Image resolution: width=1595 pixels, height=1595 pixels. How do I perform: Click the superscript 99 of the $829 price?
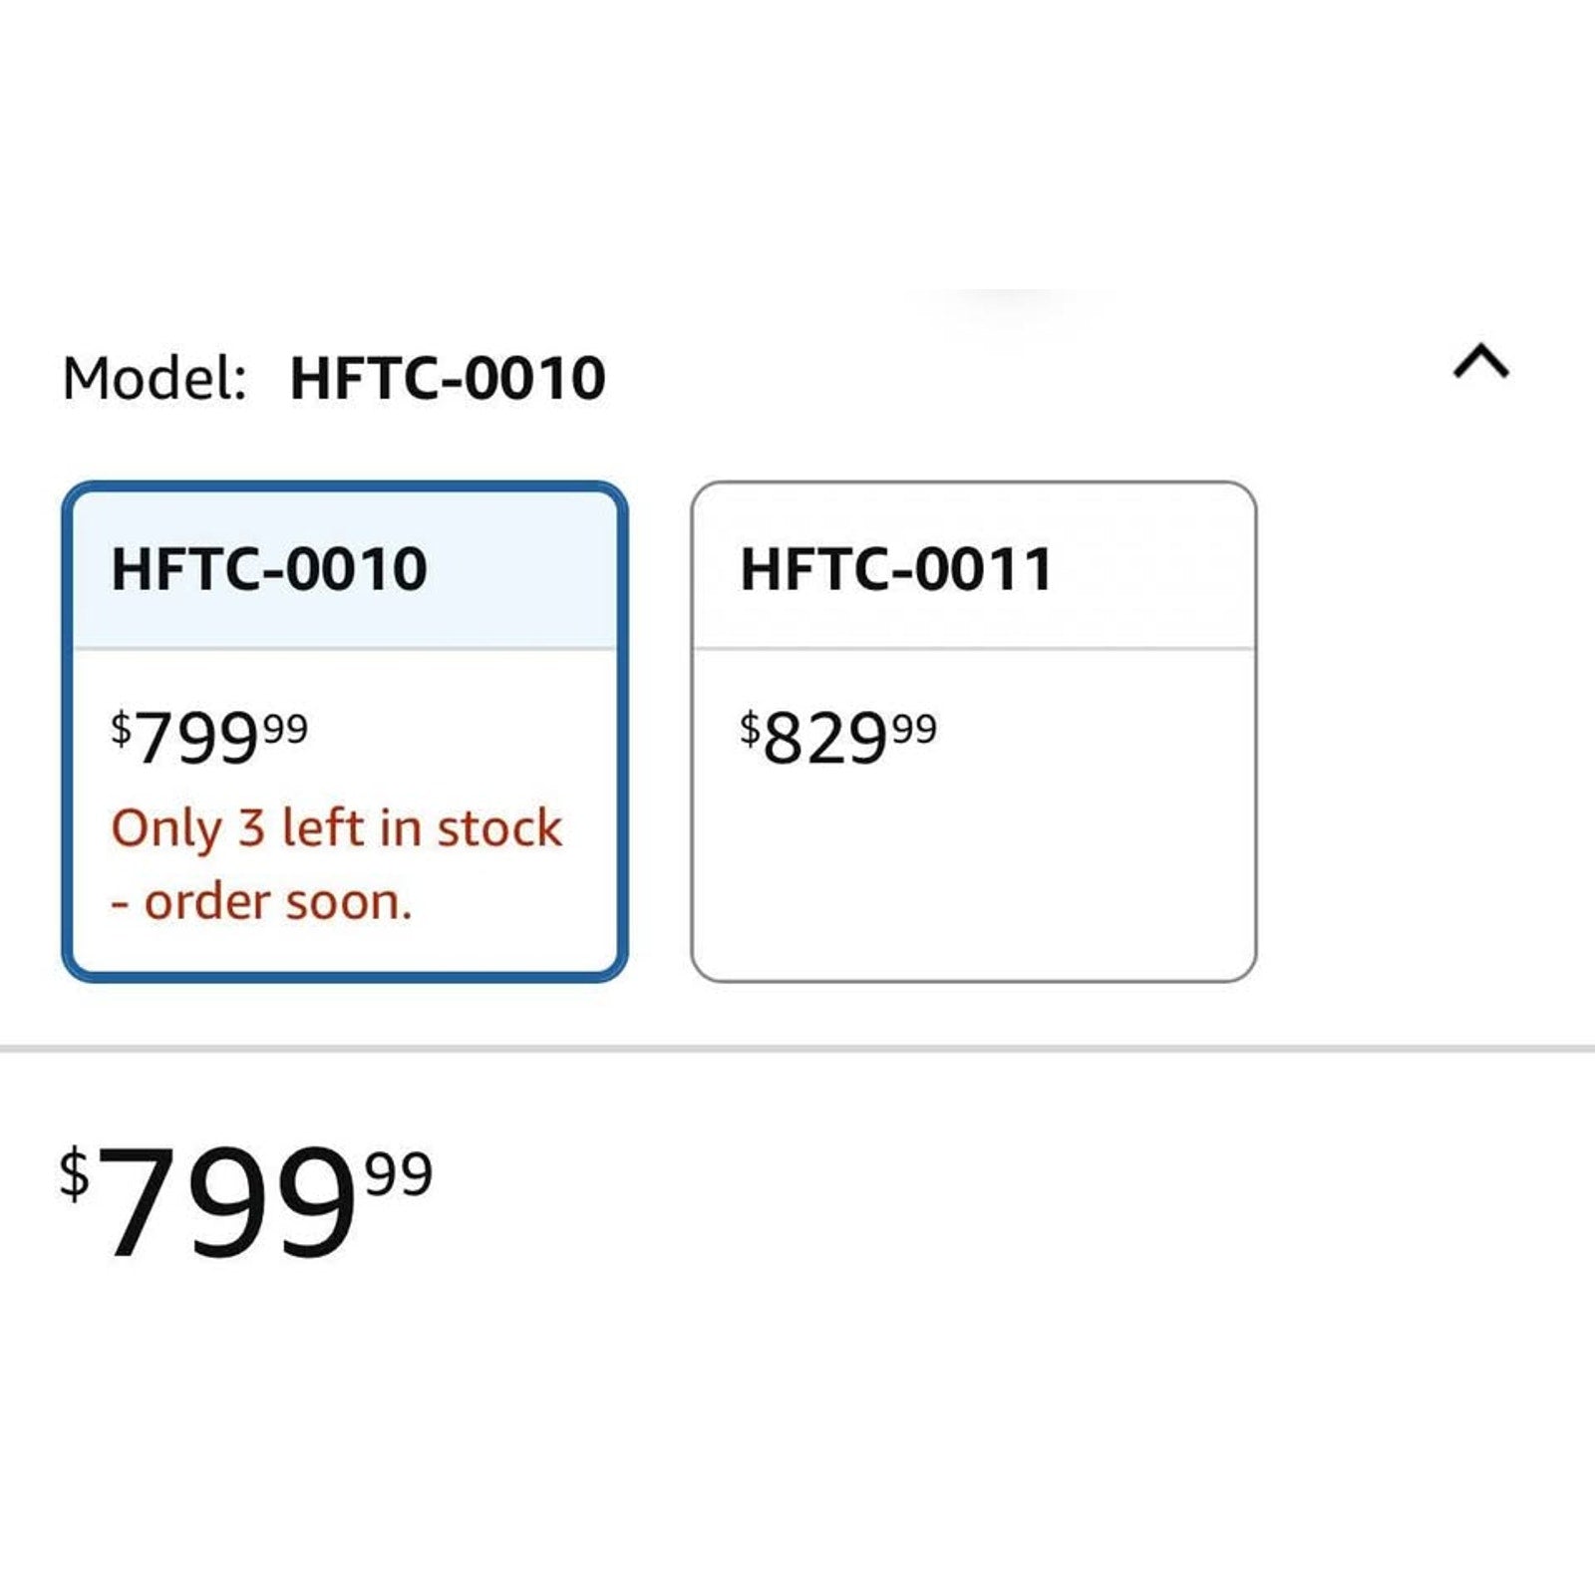click(915, 729)
